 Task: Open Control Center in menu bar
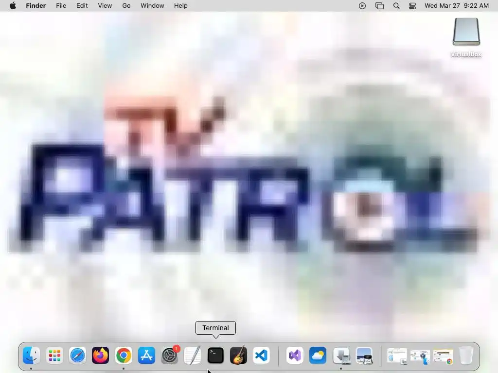tap(412, 6)
